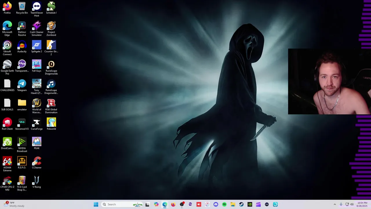Open Steam from the taskbar
Image resolution: width=371 pixels, height=209 pixels.
click(x=241, y=204)
